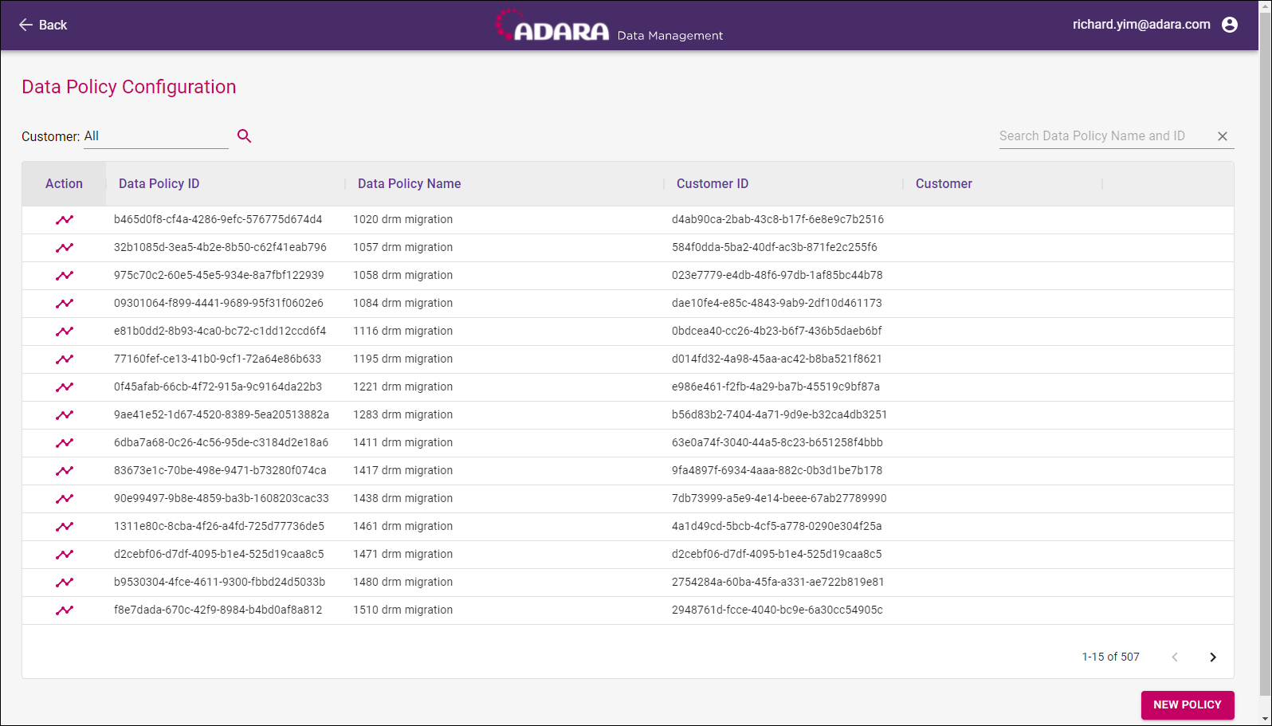Screen dimensions: 1272x726
Task: Open analytics icon for 1461 drm migration
Action: pos(65,527)
